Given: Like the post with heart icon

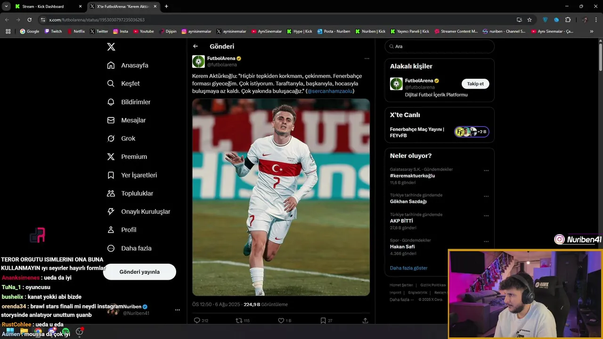Looking at the screenshot, I should [x=281, y=321].
